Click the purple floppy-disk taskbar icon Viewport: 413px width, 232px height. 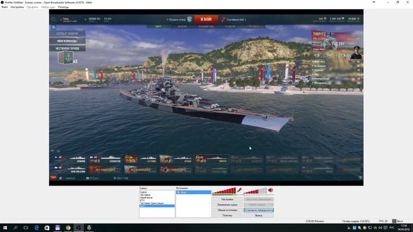point(57,227)
